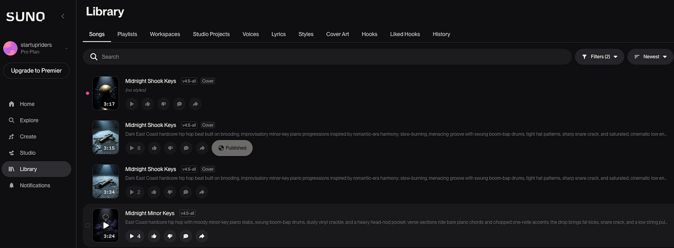This screenshot has height=248, width=674.
Task: Click the Upgrade to Premier button
Action: pyautogui.click(x=36, y=71)
